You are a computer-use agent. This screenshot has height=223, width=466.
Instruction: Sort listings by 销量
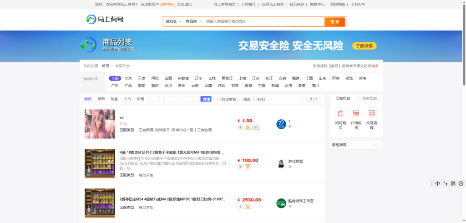point(114,99)
